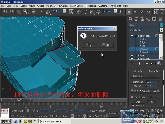The width and height of the screenshot is (165, 124).
Task: Open the Graph Editors menu
Action: coord(77,6)
